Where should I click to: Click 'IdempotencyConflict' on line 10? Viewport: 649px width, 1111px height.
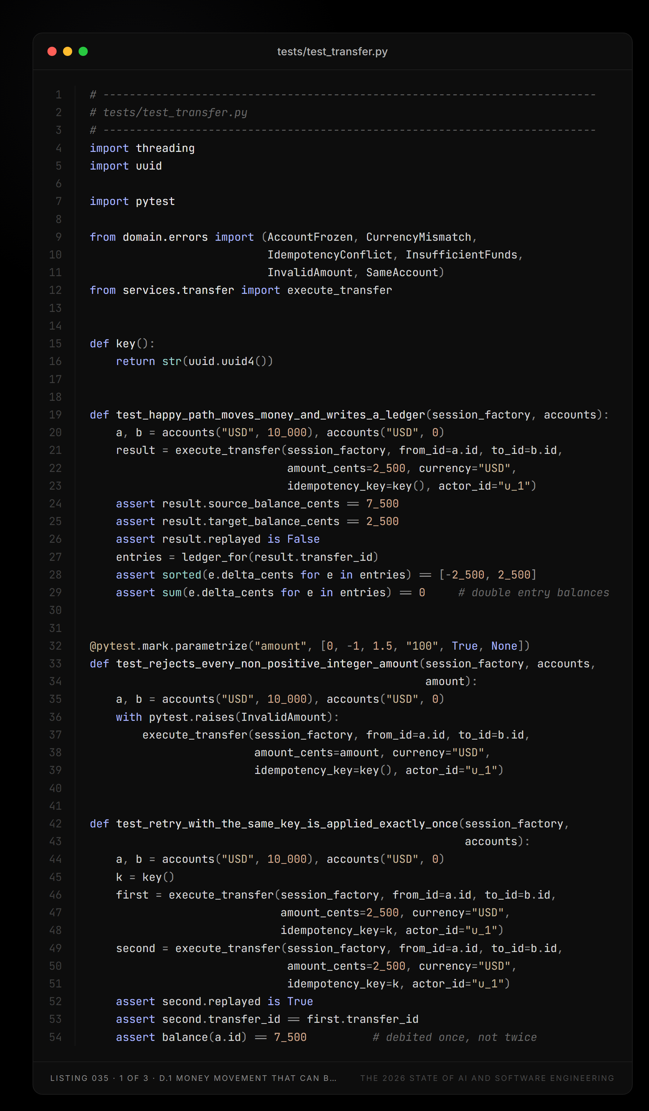click(330, 255)
